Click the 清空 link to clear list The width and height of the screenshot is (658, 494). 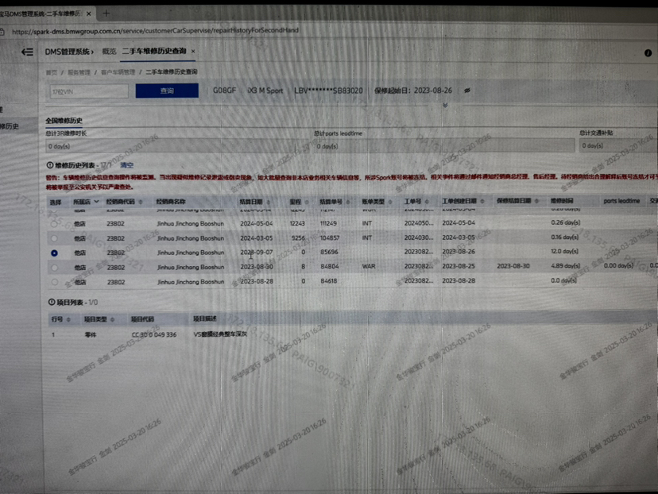(x=126, y=165)
